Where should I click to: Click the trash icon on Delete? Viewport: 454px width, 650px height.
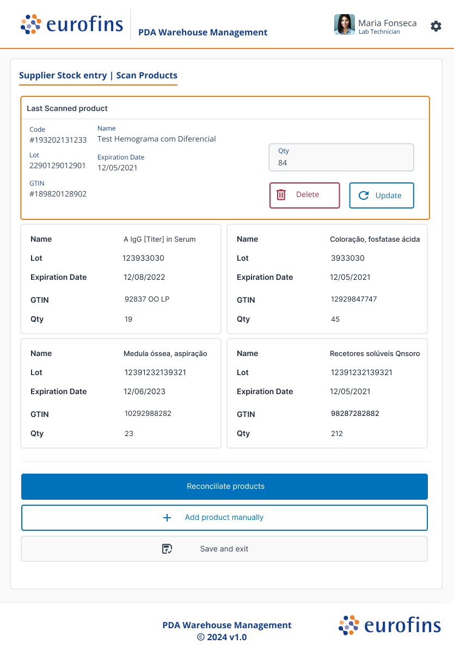tap(281, 195)
